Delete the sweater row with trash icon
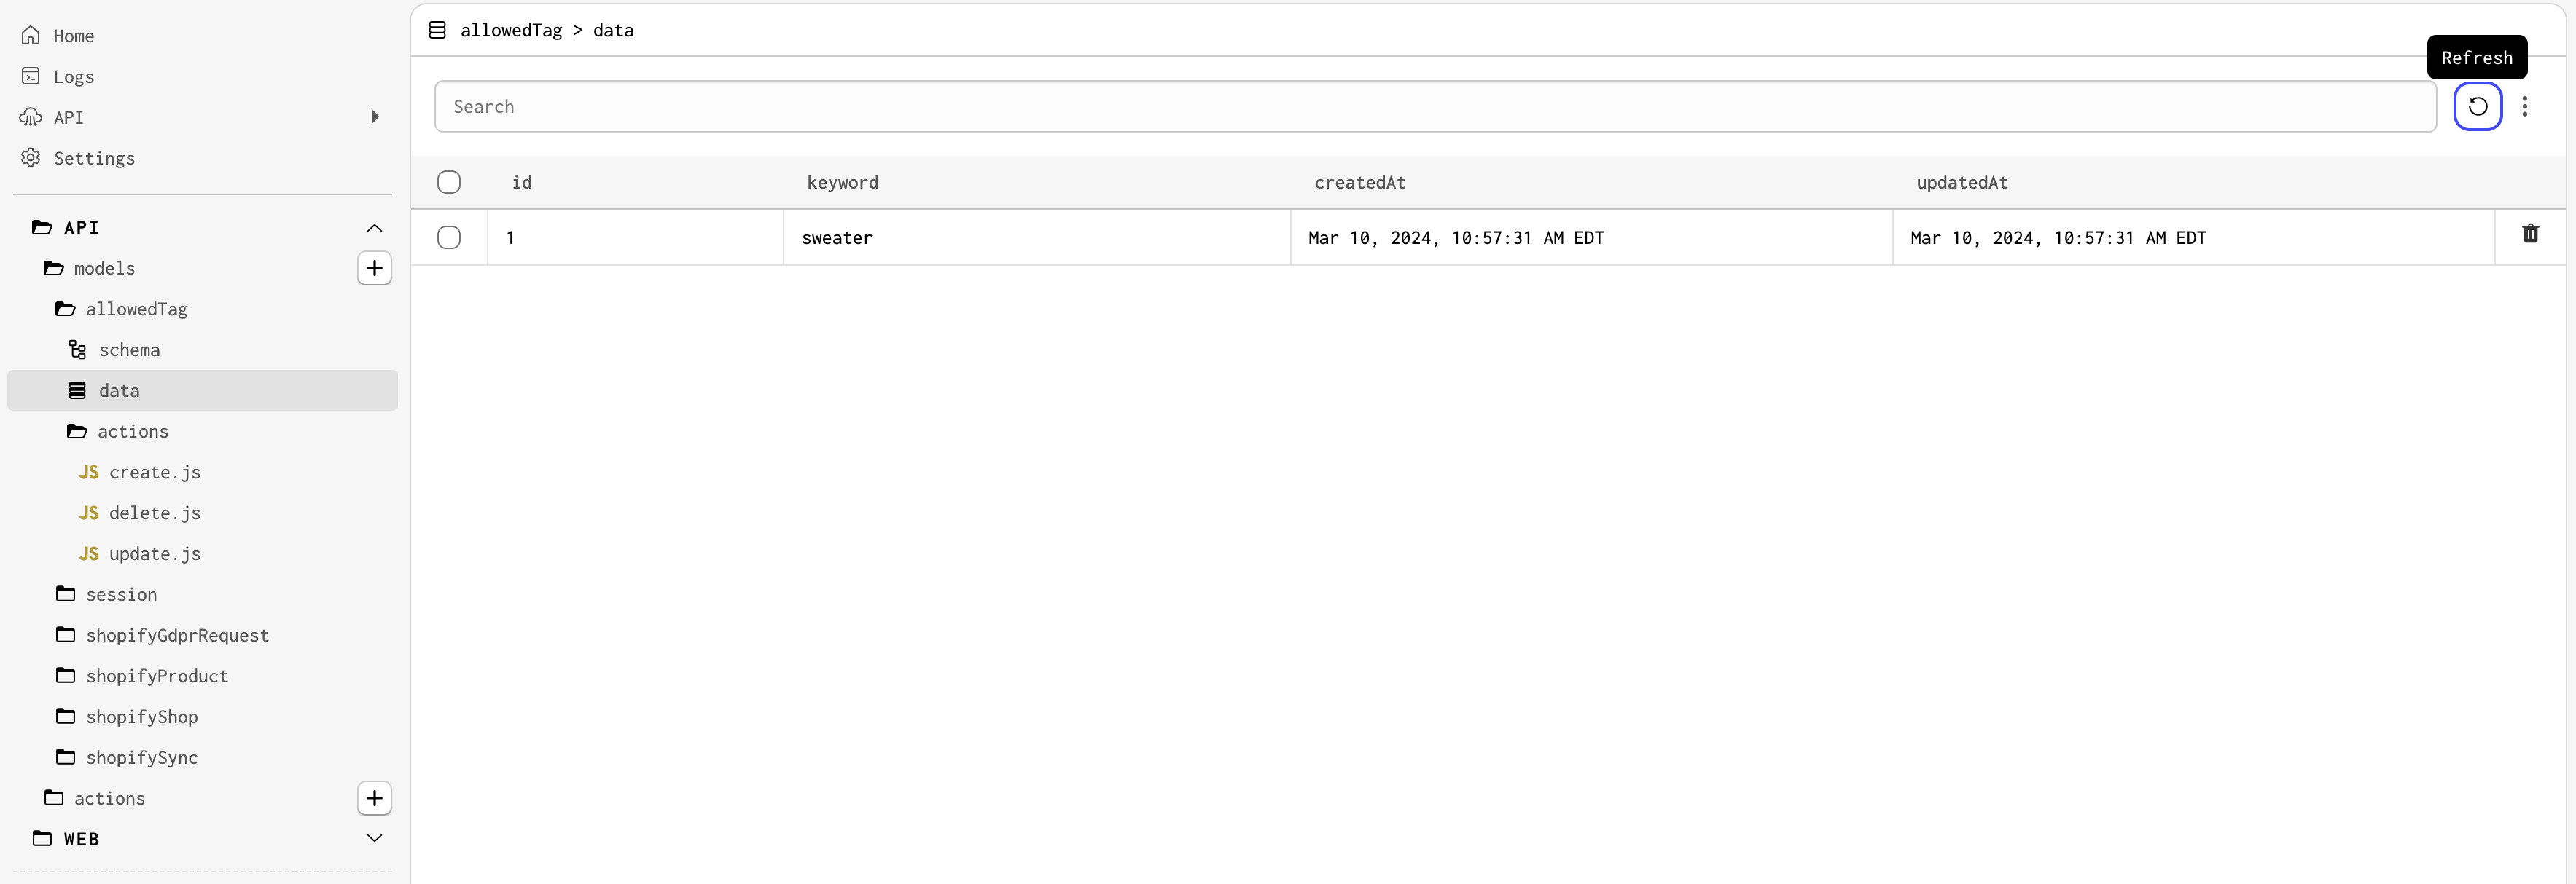2576x884 pixels. [2530, 234]
